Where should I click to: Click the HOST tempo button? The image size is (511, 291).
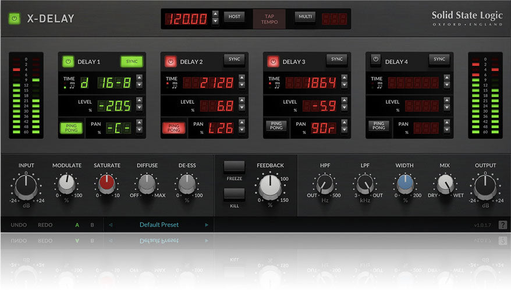coord(234,17)
